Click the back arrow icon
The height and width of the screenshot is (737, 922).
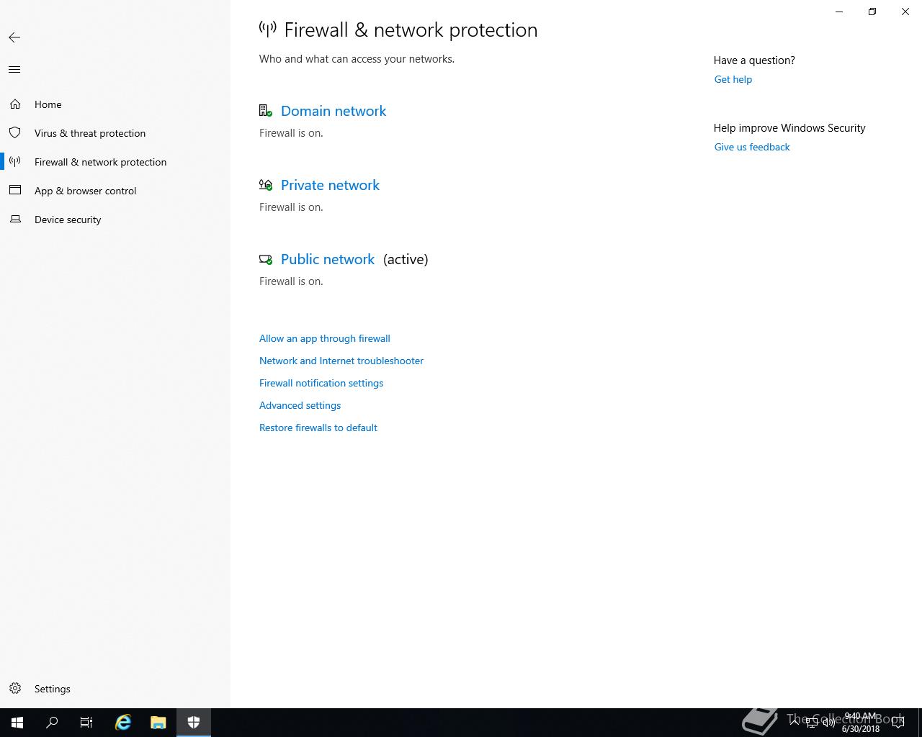14,37
